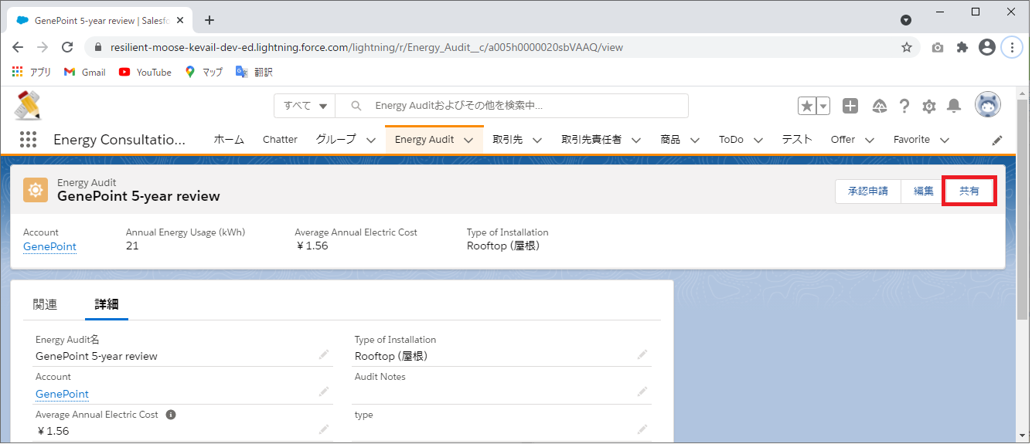Click the 承認申請 button

[x=868, y=191]
